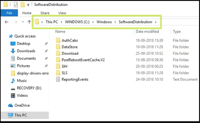Open display-drivers-erro folder in sidebar
Viewport: 200px width, 123px height.
(x=33, y=73)
